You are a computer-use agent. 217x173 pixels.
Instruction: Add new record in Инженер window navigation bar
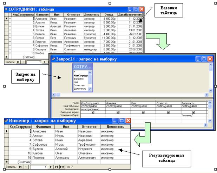click(x=62, y=167)
